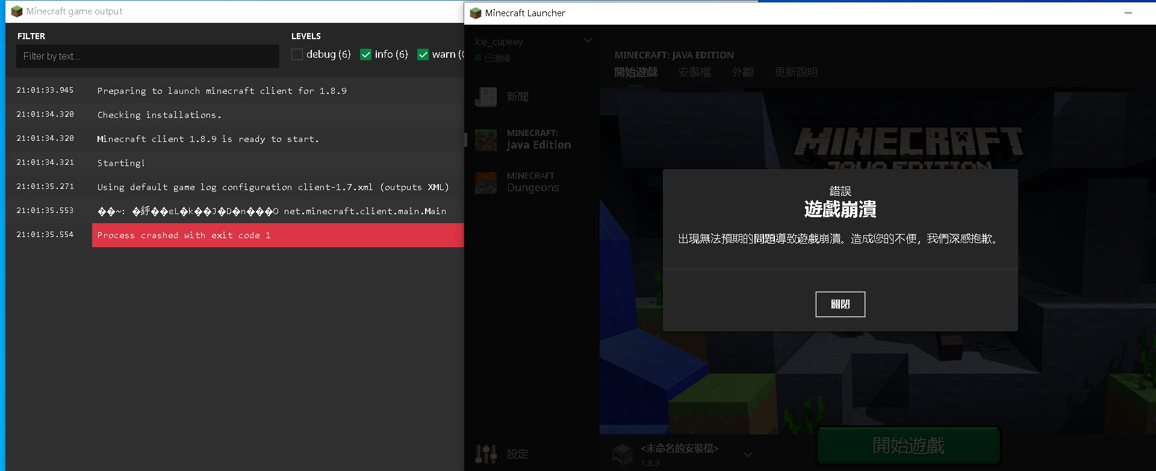This screenshot has width=1156, height=471.
Task: Click the <未命名的安裝檔> installation name
Action: click(x=680, y=448)
